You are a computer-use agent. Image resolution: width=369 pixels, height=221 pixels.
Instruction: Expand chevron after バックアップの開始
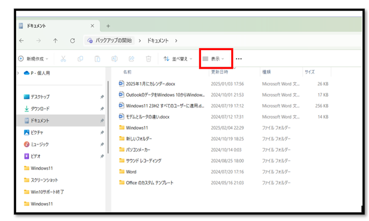pos(140,41)
